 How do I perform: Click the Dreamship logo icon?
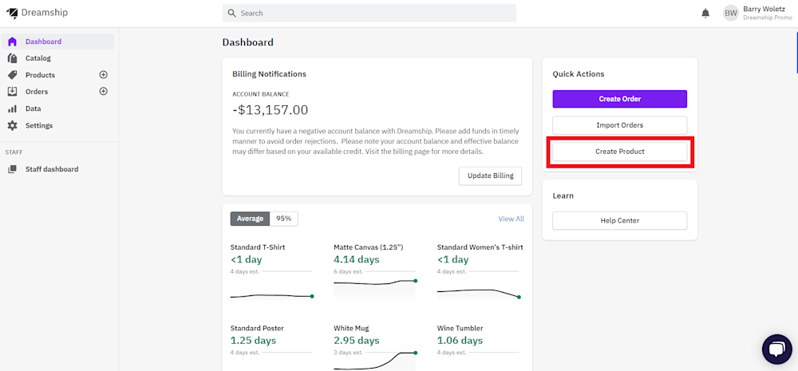click(12, 14)
